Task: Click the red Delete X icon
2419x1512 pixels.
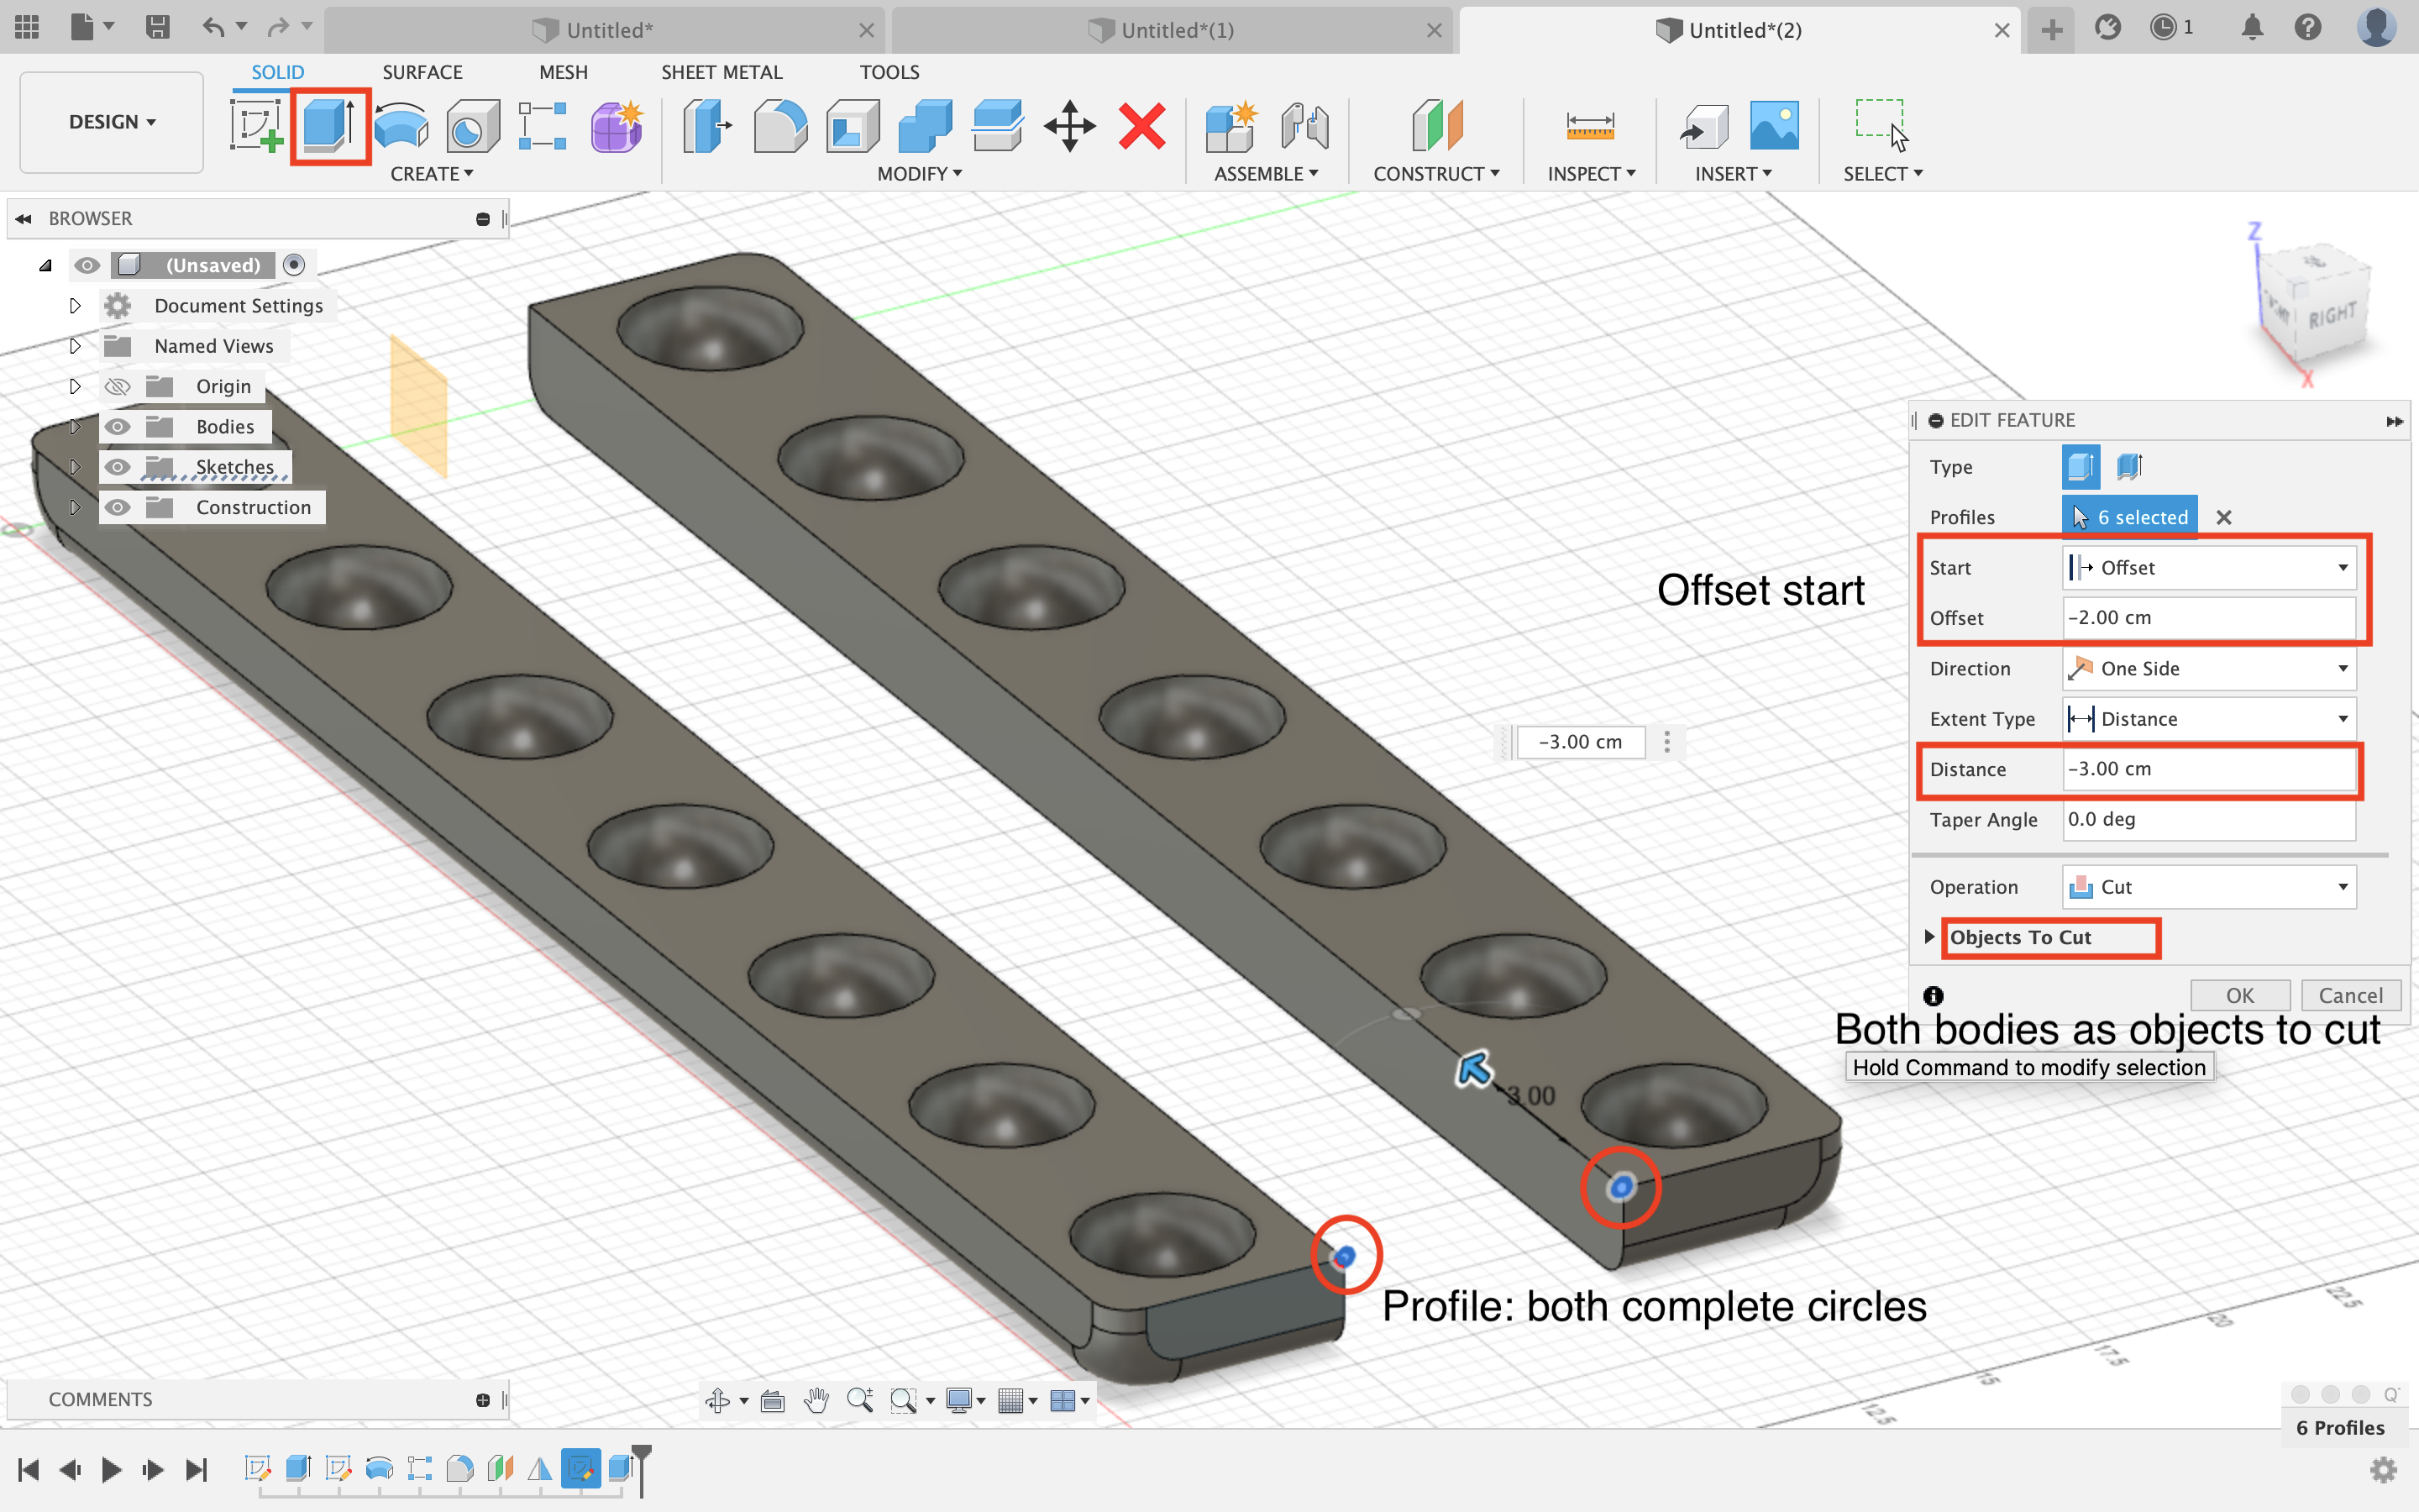Action: pyautogui.click(x=1141, y=126)
